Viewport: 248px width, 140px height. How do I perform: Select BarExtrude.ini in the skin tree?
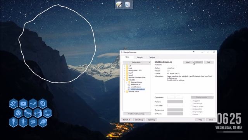136,85
